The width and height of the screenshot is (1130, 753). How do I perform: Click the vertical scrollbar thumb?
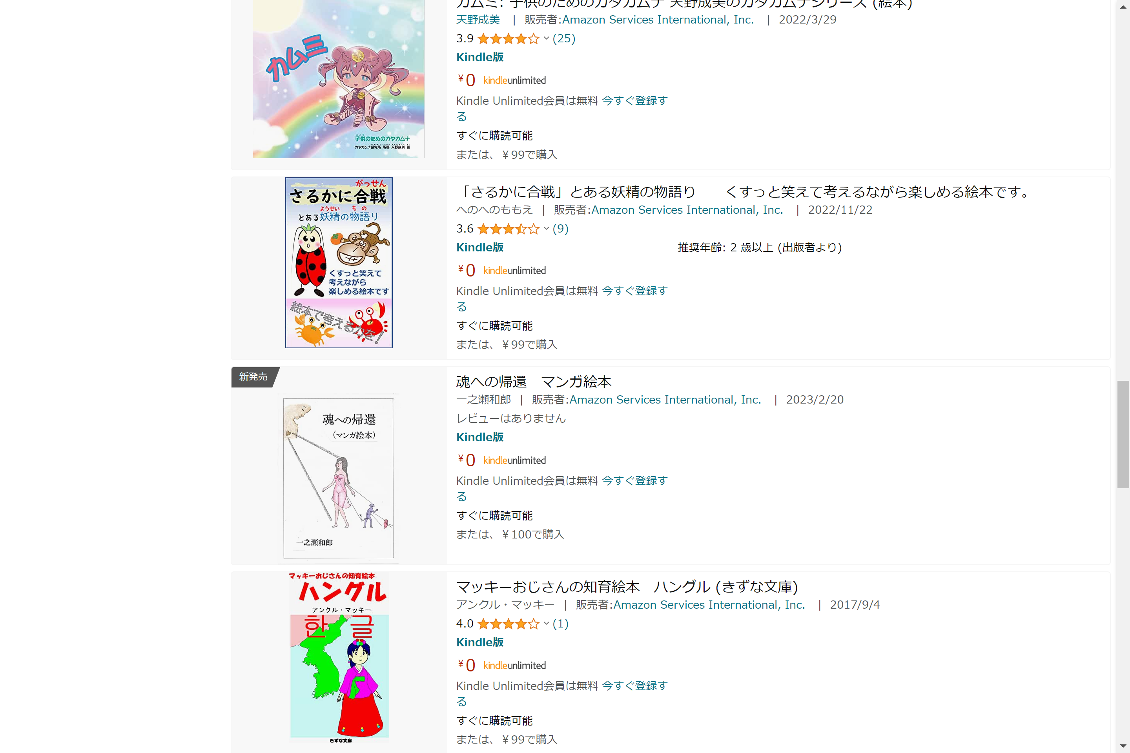[1123, 434]
